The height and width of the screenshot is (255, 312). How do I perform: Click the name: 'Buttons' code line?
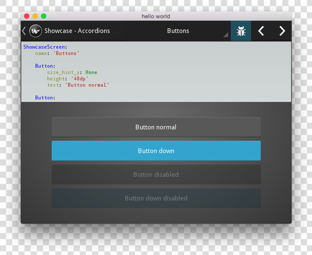tap(57, 53)
